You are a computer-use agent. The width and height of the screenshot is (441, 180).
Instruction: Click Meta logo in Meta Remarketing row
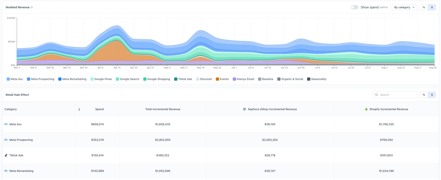pos(6,171)
